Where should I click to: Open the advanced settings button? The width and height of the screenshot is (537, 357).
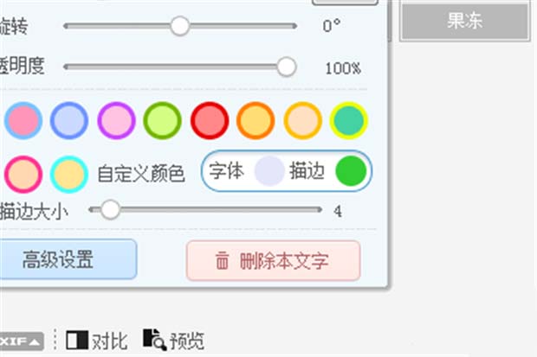tap(59, 259)
